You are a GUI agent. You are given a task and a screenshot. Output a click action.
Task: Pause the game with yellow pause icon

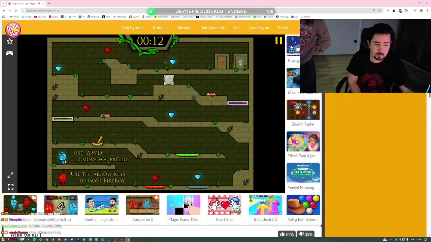(x=278, y=41)
